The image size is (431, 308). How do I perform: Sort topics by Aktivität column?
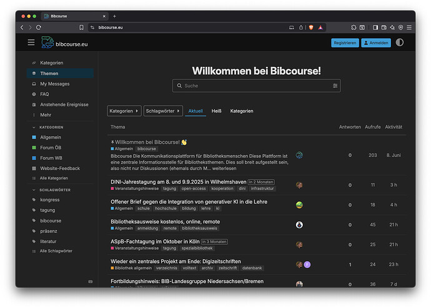pyautogui.click(x=394, y=127)
